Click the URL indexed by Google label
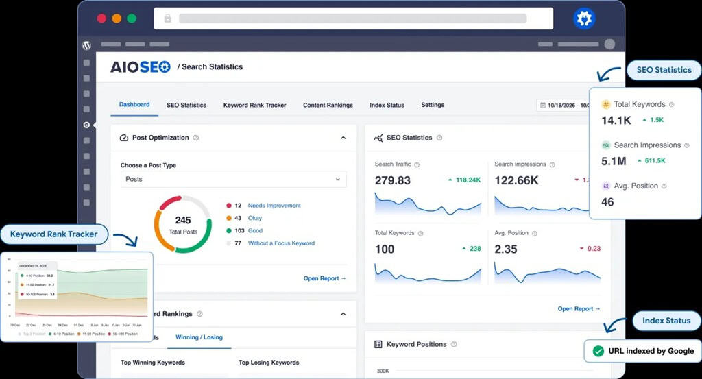 (651, 352)
